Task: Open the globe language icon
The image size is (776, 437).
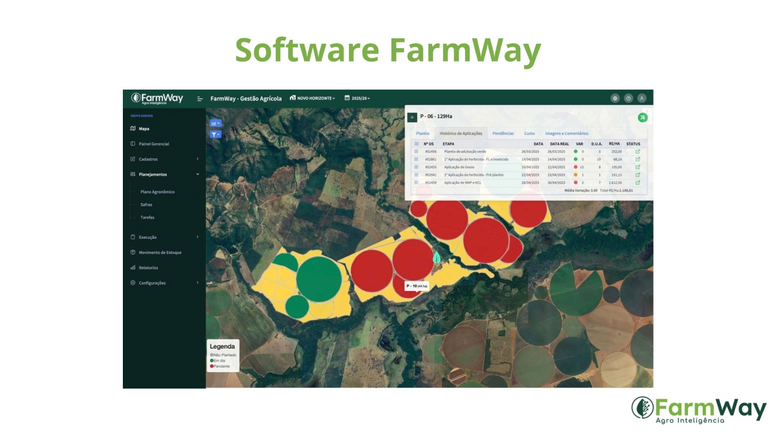Action: [615, 98]
